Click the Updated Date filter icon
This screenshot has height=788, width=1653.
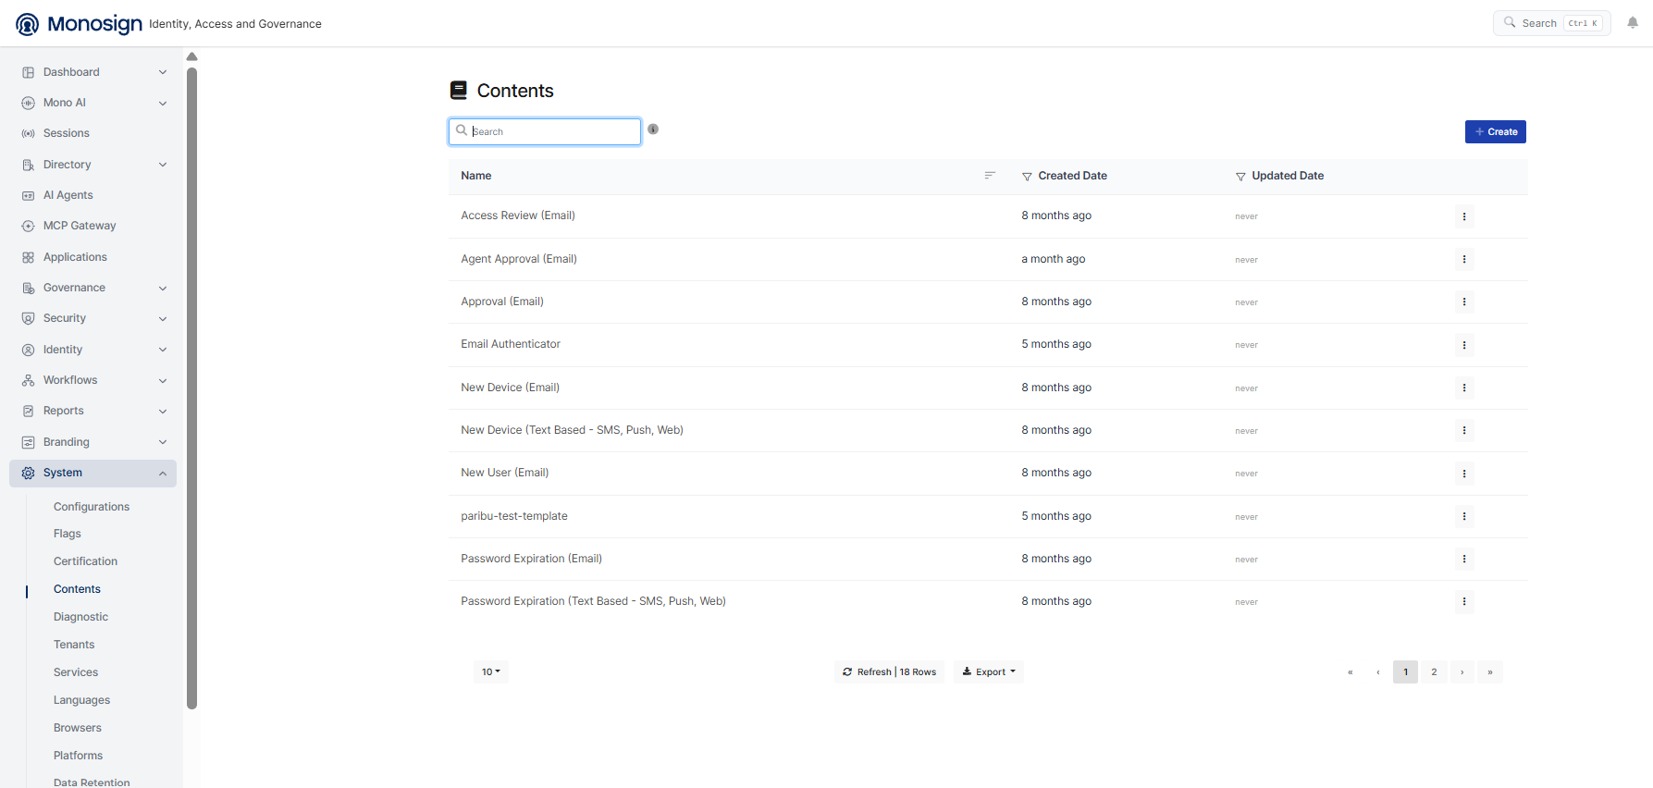1240,177
